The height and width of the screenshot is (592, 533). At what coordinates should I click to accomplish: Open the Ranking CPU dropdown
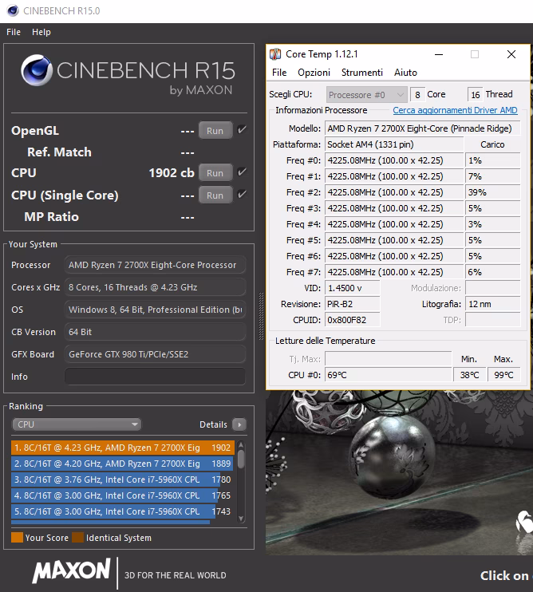point(77,424)
